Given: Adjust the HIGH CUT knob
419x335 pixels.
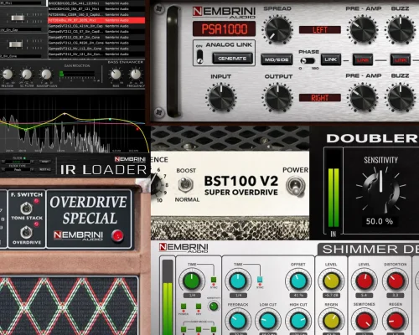Looking at the screenshot, I should pos(298,321).
